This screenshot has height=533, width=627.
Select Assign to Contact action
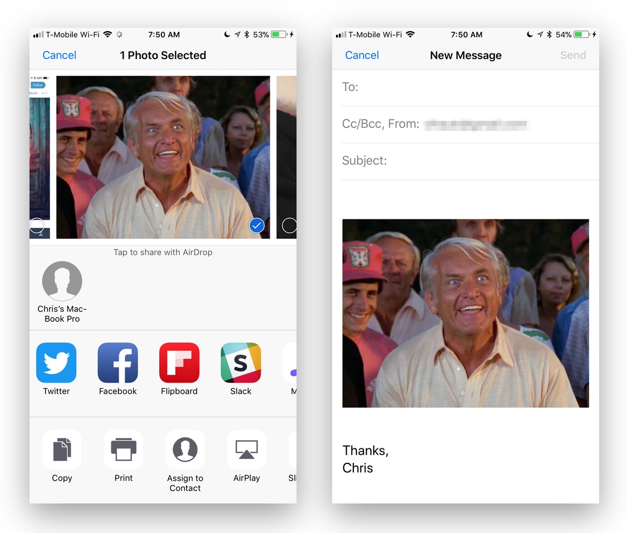point(185,450)
